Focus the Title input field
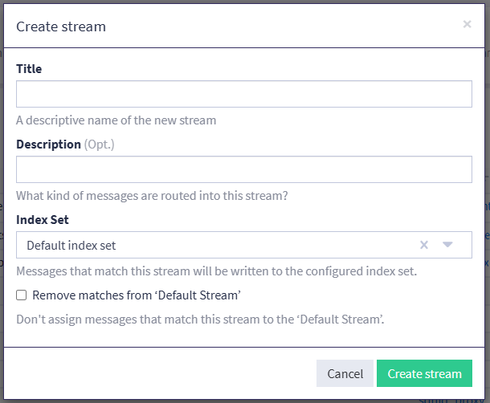Screen dimensions: 490x403 (x=243, y=94)
